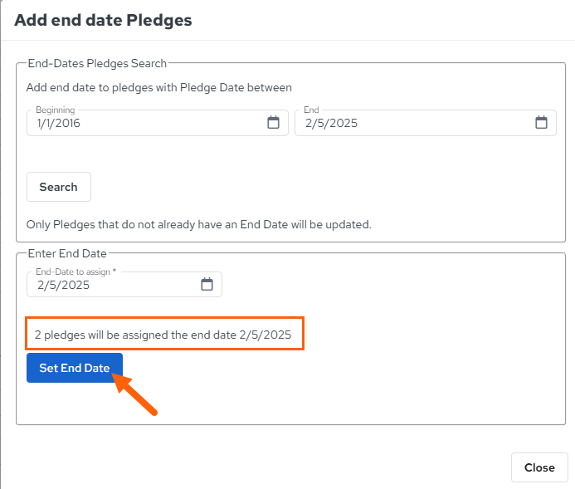
Task: Click the '2 pledges will be assigned' message
Action: 163,335
